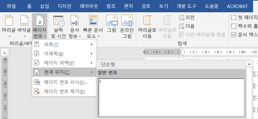Click dropdown arrow next to 요소

98,36
